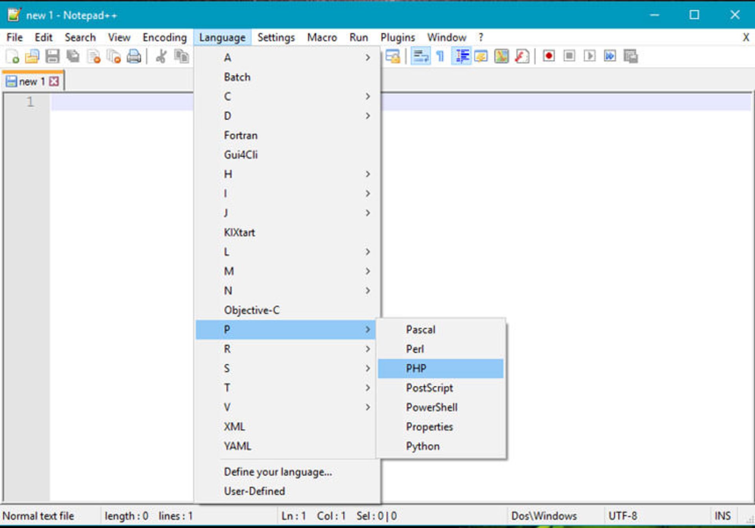Image resolution: width=755 pixels, height=528 pixels.
Task: Expand the S language submenu
Action: (286, 368)
